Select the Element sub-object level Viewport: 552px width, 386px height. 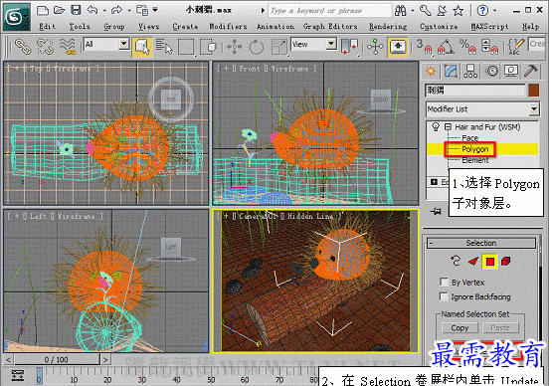pos(475,160)
